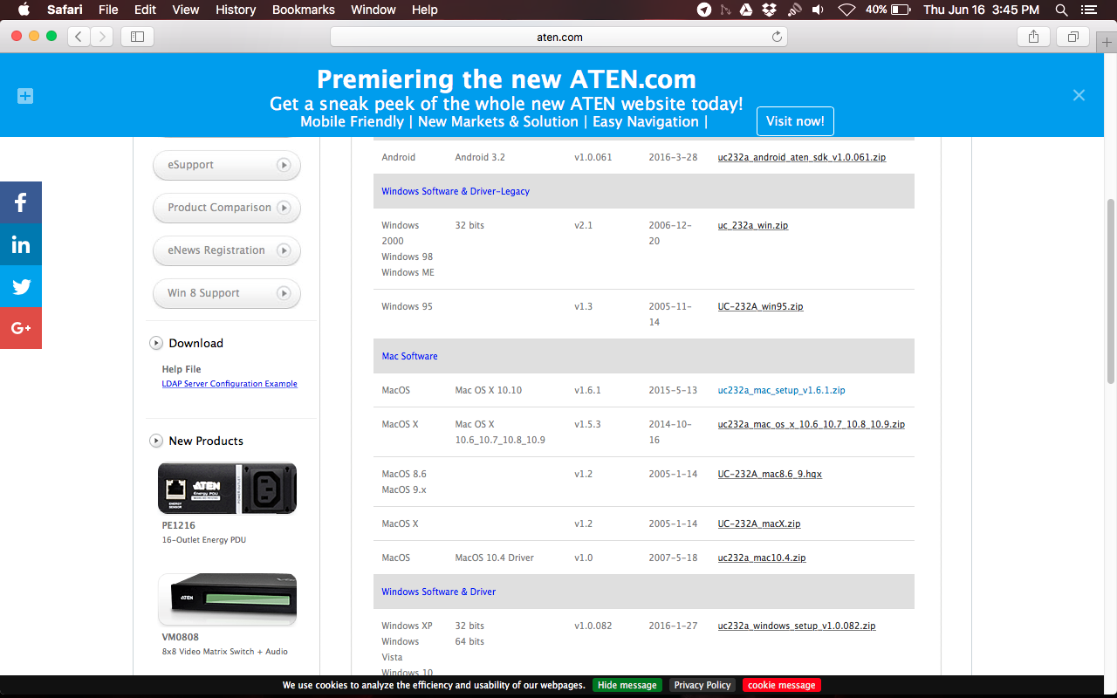Hide the cookie message
1117x698 pixels.
[x=627, y=686]
